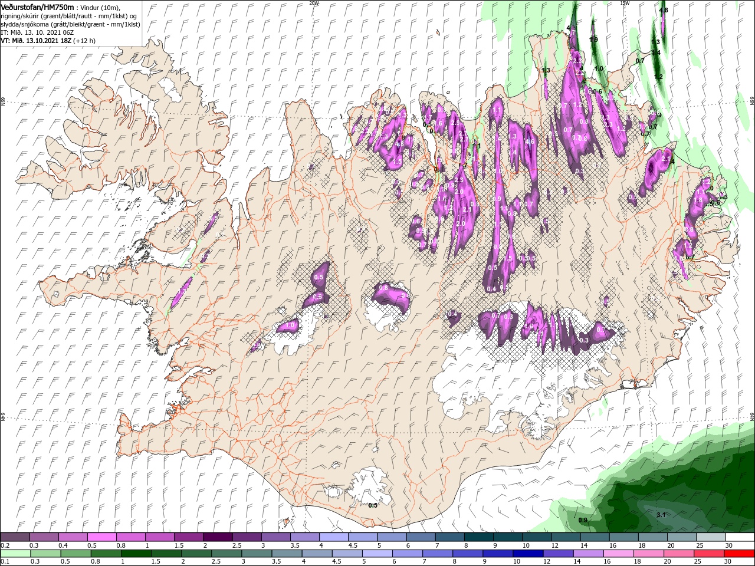755x566 pixels.
Task: Pick the bottom-row legend swatch starting at 3.5
Action: tap(287, 554)
